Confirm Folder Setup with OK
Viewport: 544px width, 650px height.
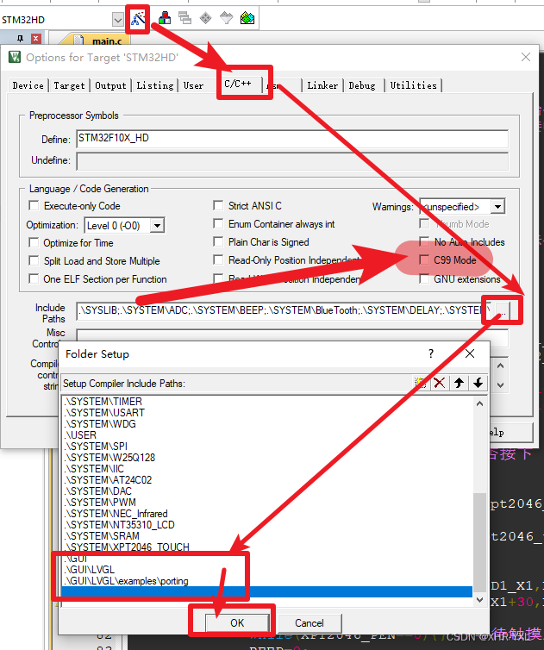tap(237, 622)
